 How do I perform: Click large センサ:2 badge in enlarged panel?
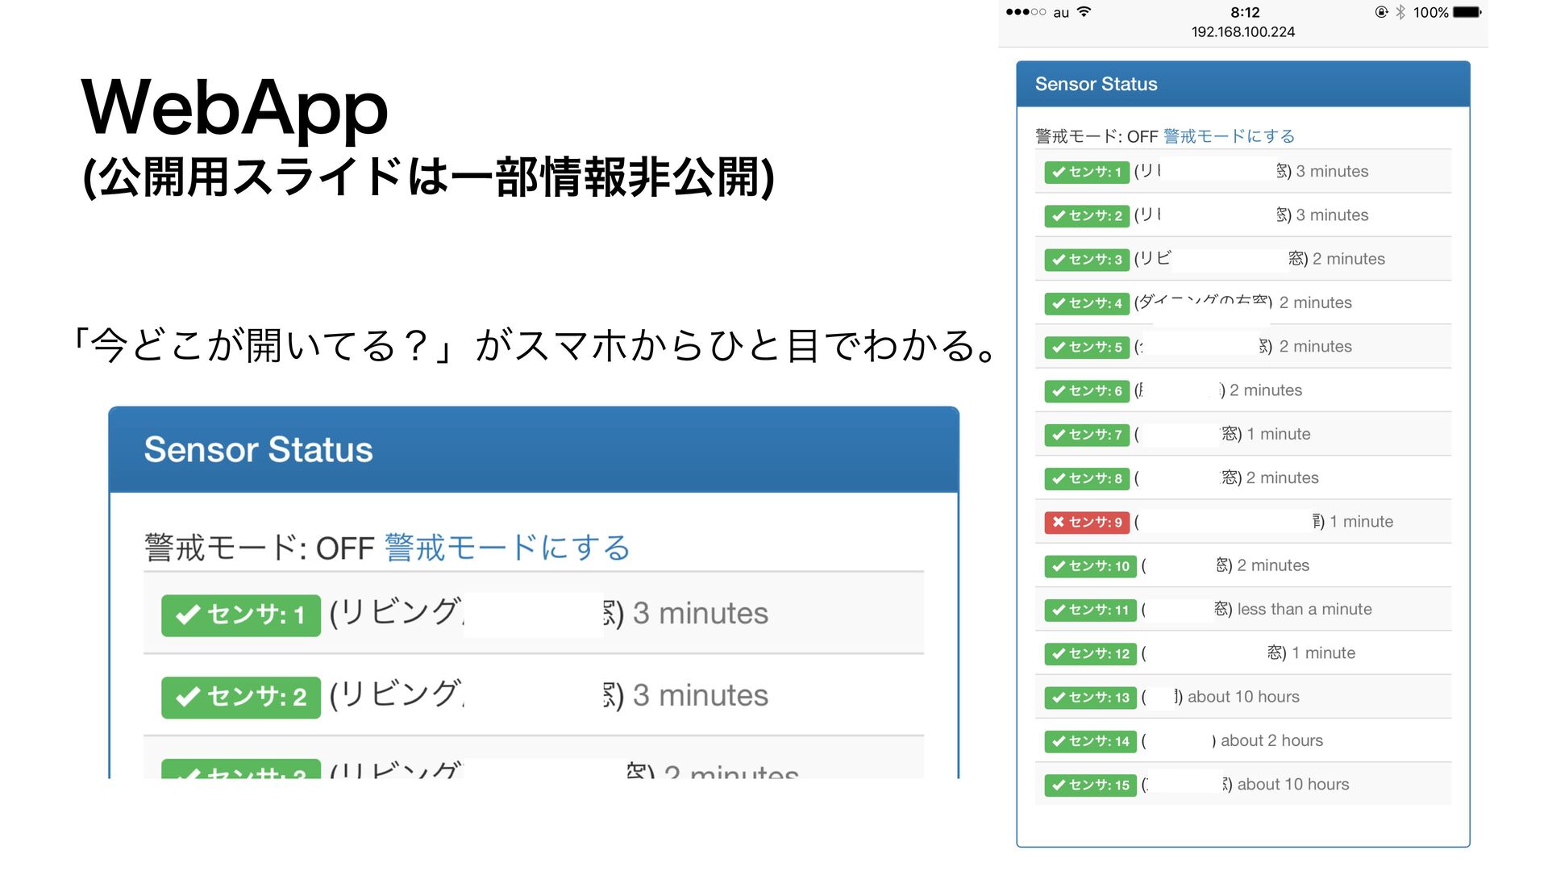(240, 697)
